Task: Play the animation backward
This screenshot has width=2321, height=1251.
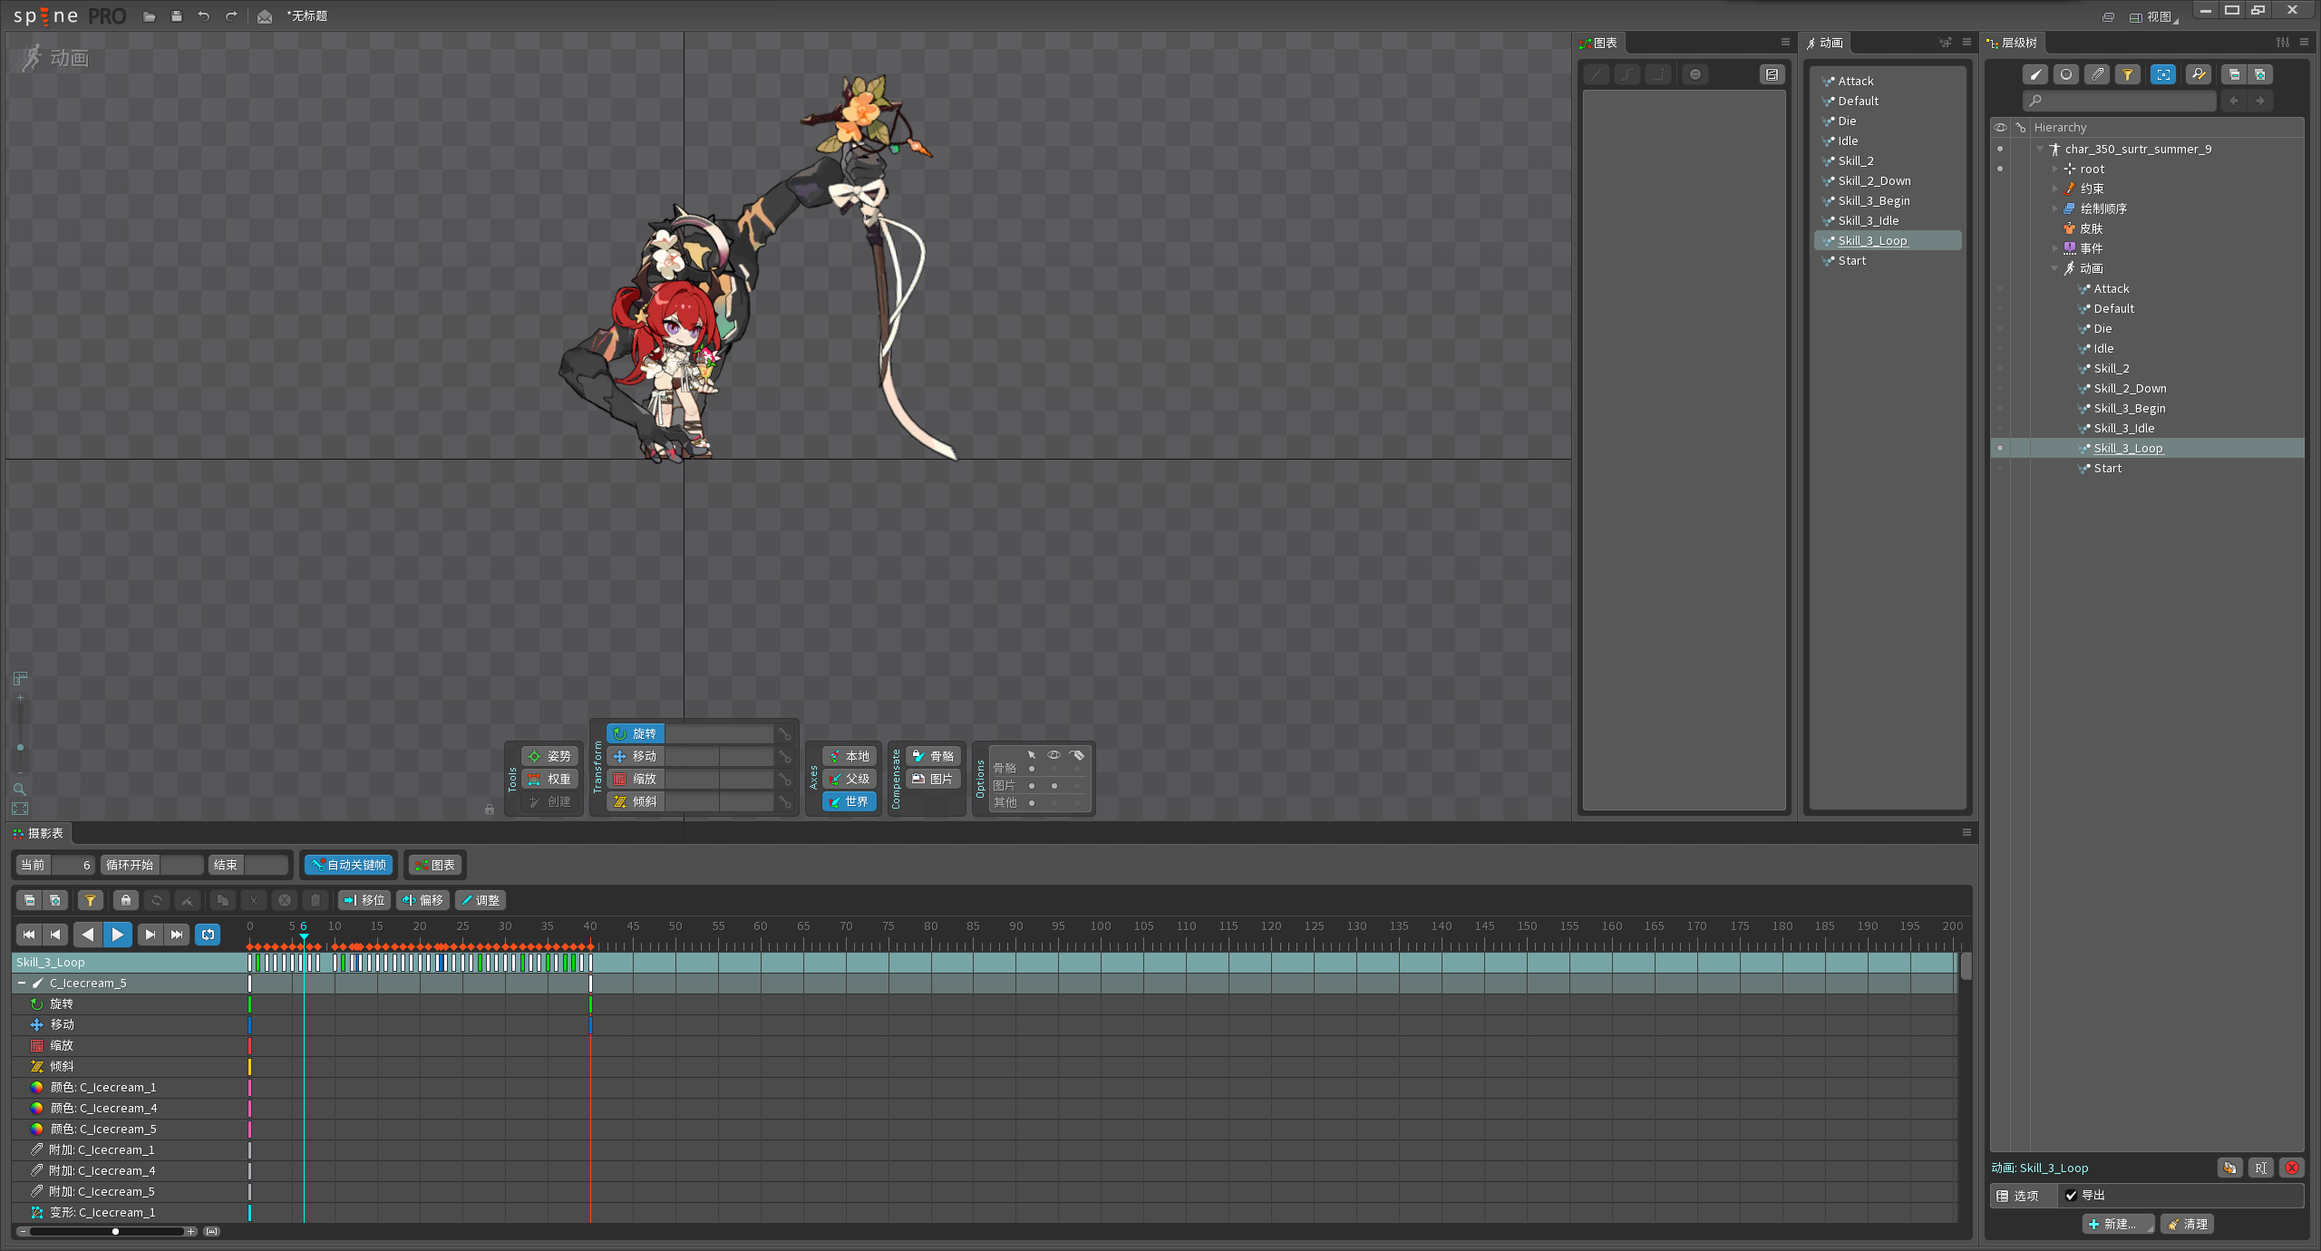Action: (88, 934)
